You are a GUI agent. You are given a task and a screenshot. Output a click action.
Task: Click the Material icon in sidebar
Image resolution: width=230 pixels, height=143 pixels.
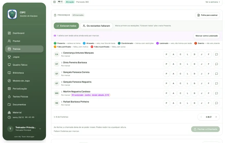(x=9, y=113)
